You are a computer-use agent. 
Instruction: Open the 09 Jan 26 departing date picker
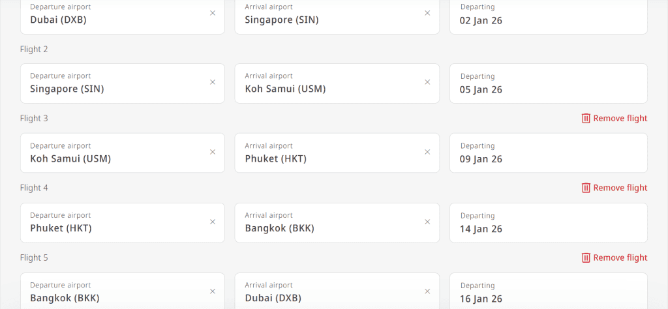548,153
